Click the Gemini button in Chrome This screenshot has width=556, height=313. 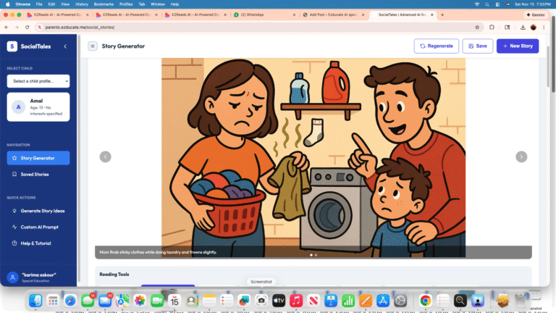pyautogui.click(x=536, y=15)
